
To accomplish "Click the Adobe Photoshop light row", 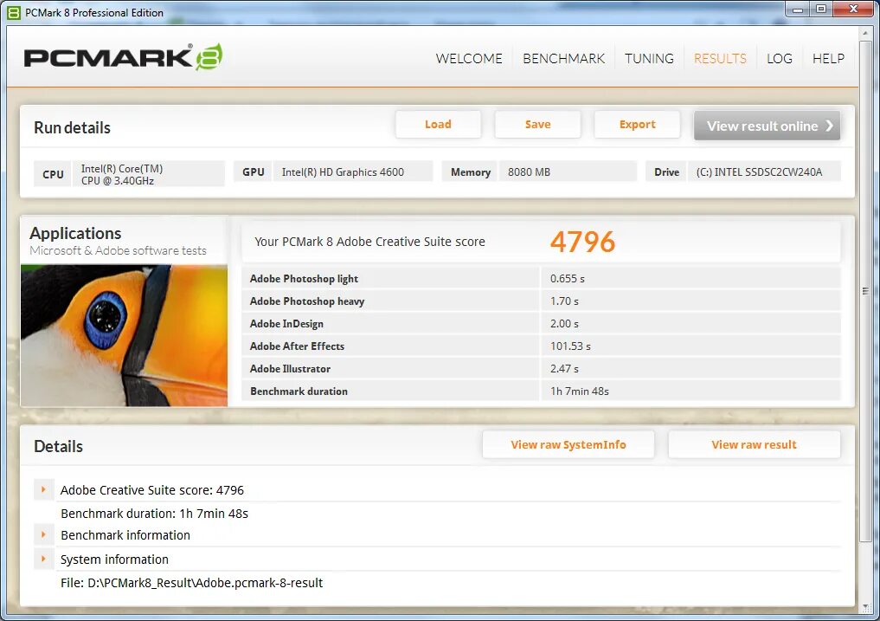I will pos(541,278).
